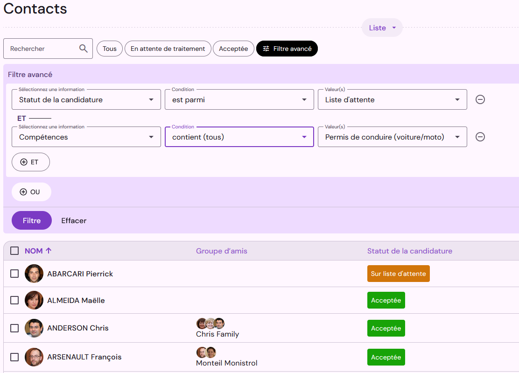Viewport: 519px width, 373px height.
Task: Select the Acceptée filter chip
Action: [233, 49]
